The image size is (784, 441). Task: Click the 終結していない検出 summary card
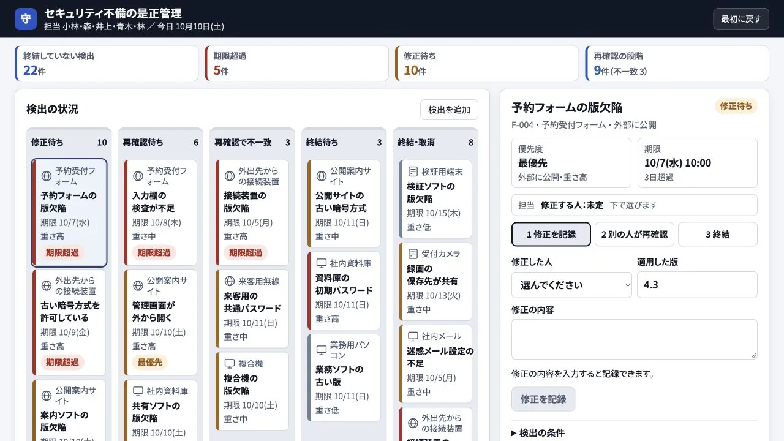(107, 63)
